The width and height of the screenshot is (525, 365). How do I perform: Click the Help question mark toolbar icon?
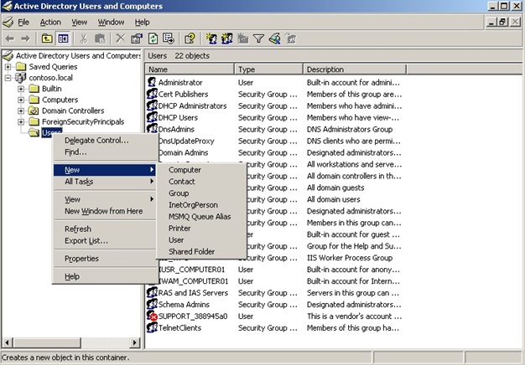click(190, 39)
